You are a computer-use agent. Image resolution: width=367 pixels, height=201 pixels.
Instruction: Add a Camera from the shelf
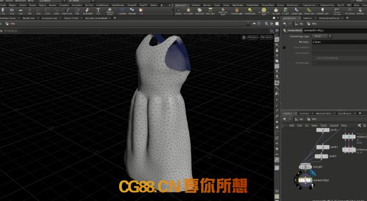point(178,11)
